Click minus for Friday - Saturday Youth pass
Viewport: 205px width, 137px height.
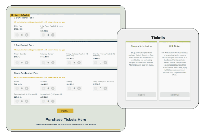pos(70,63)
